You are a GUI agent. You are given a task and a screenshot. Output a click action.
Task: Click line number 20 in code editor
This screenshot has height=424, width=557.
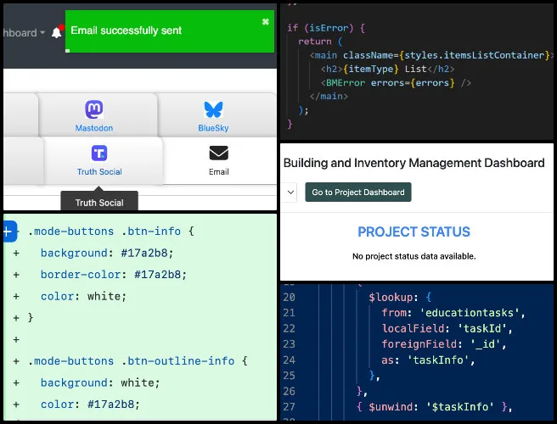point(290,298)
